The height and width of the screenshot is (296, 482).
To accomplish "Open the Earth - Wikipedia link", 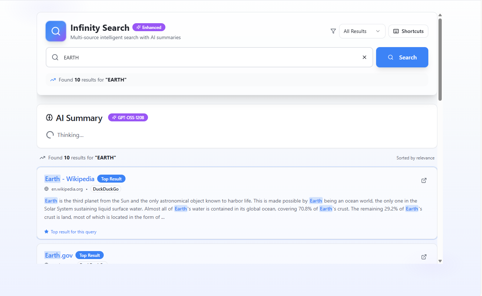I will [69, 179].
